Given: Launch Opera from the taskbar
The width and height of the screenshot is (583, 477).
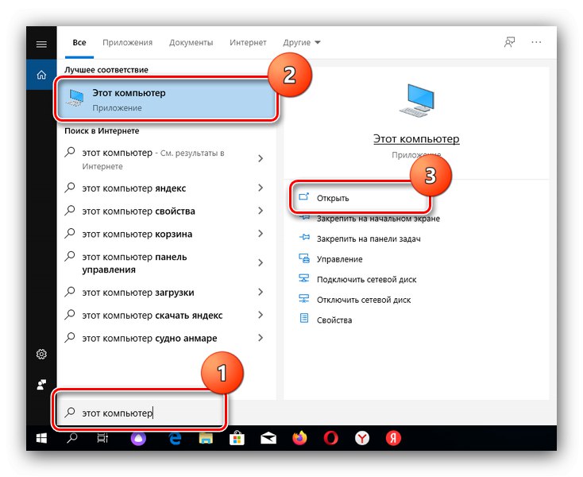Looking at the screenshot, I should [330, 438].
